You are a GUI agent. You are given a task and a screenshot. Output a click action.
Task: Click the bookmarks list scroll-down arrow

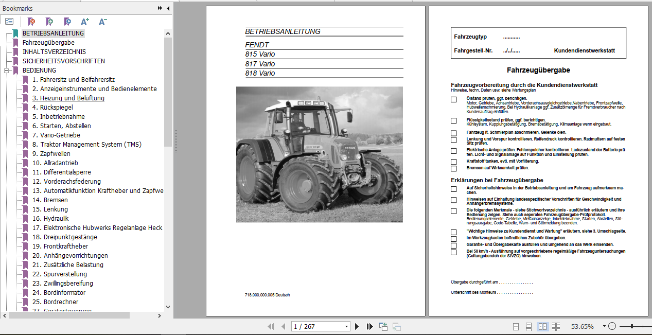pos(168,307)
